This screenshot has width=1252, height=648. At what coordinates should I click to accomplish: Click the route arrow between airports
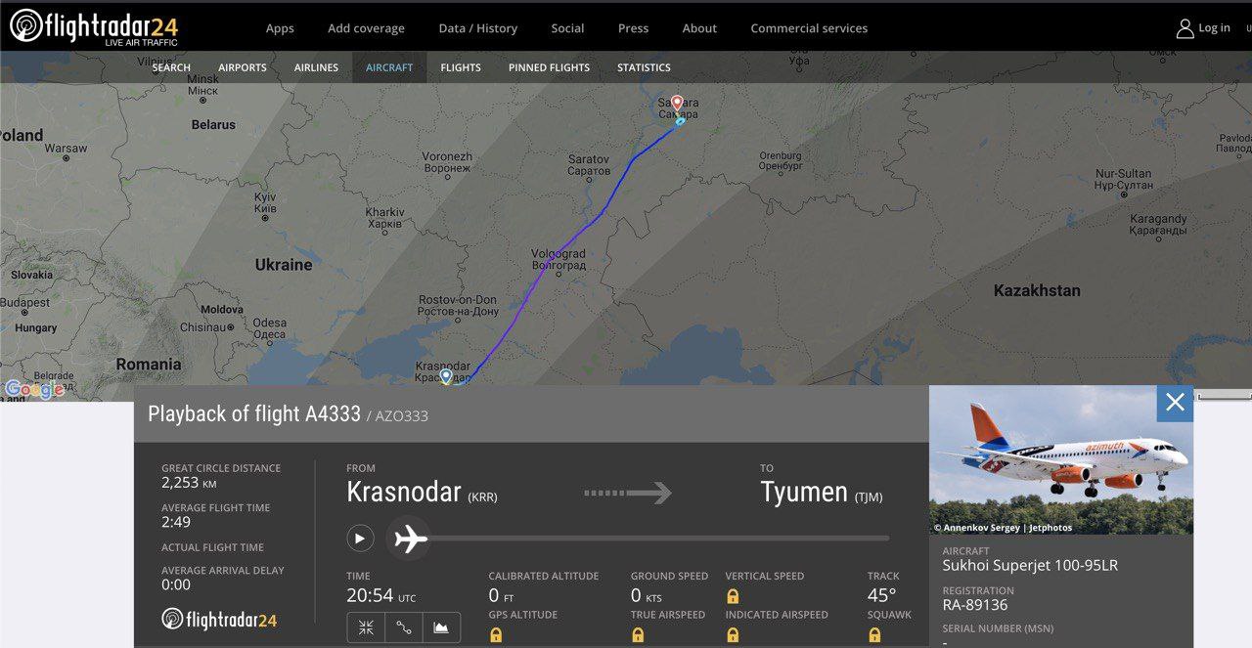coord(628,493)
